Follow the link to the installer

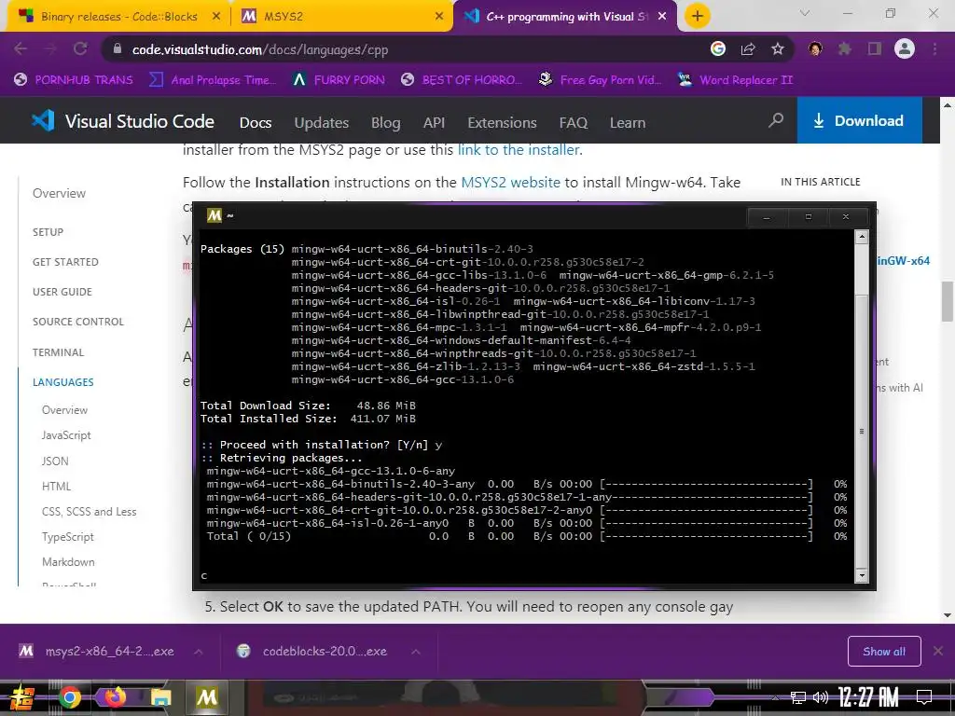click(x=519, y=149)
